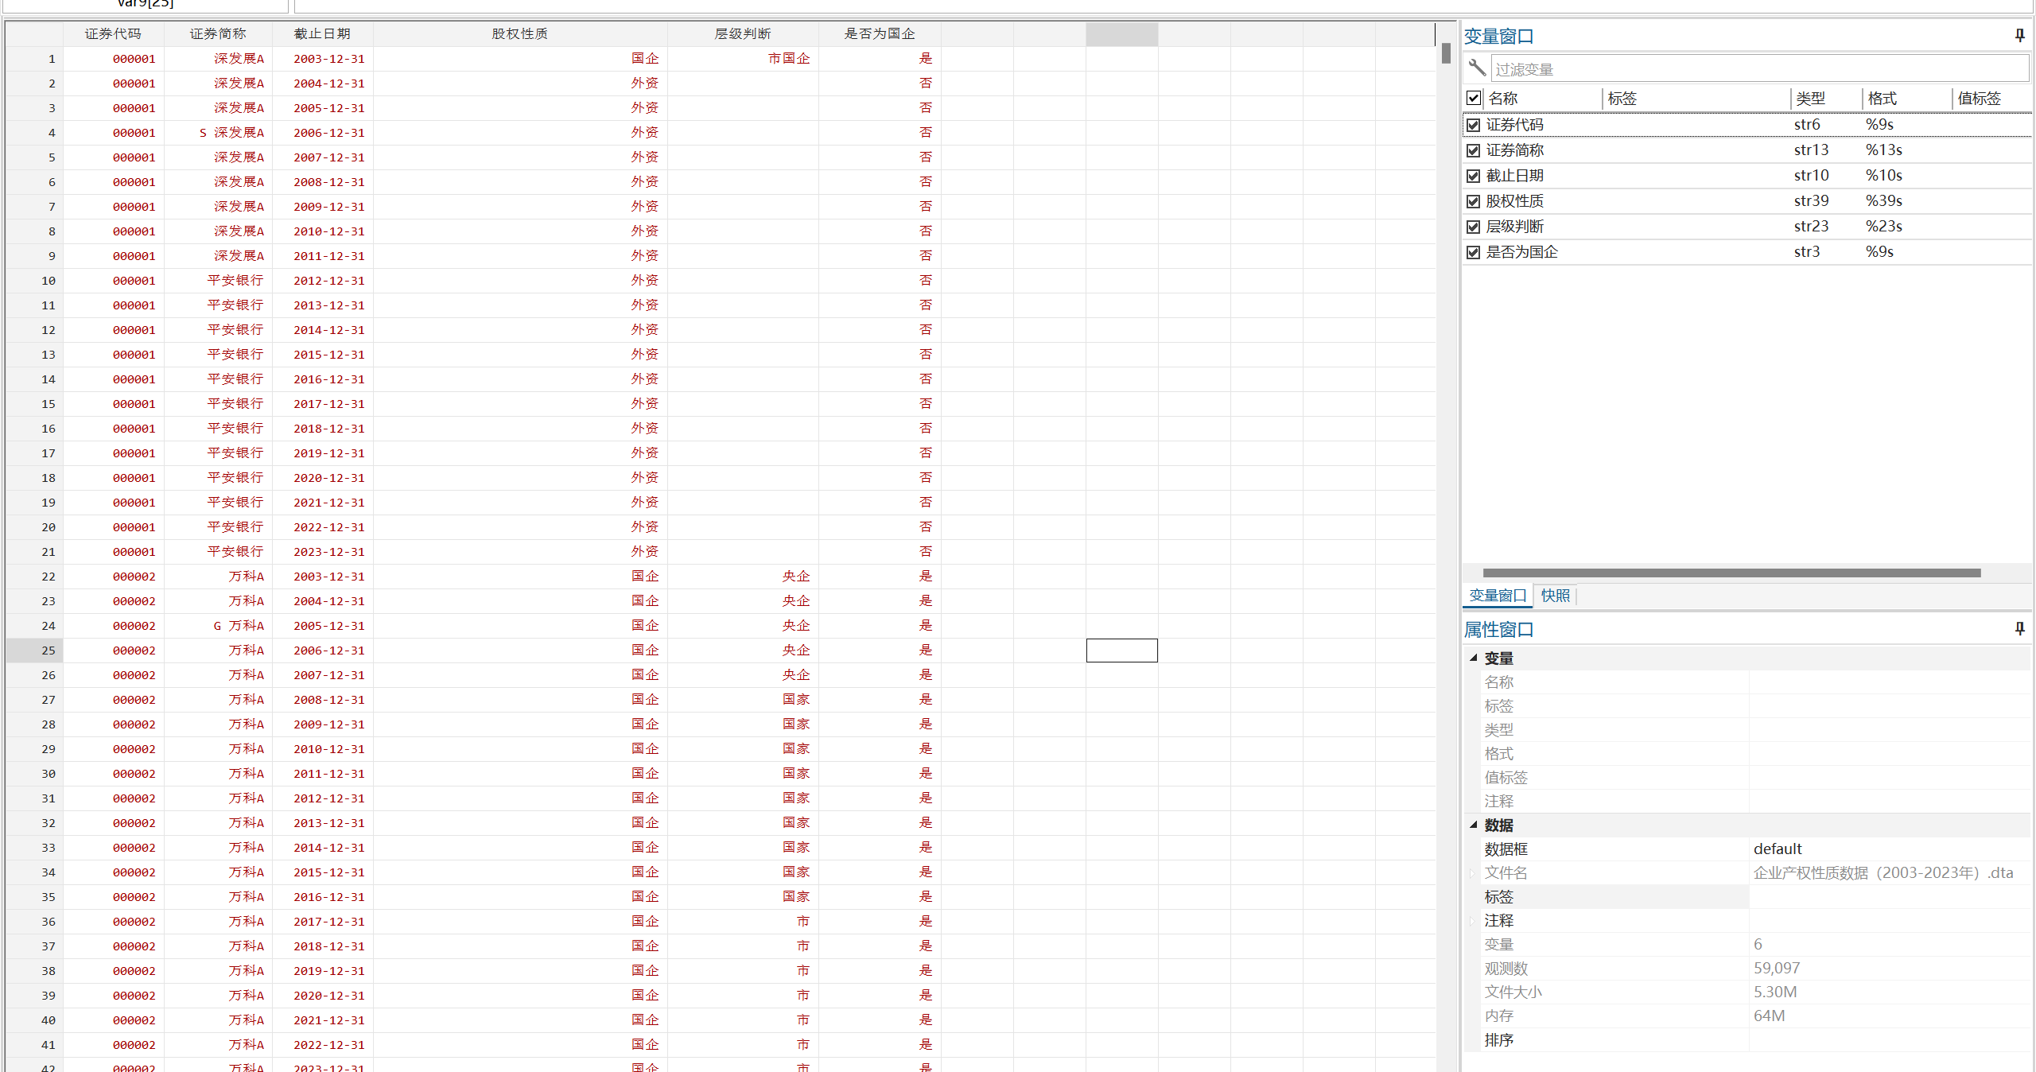Toggle the select-all checkbox in 名称 header
Viewport: 2036px width, 1072px height.
pyautogui.click(x=1474, y=99)
